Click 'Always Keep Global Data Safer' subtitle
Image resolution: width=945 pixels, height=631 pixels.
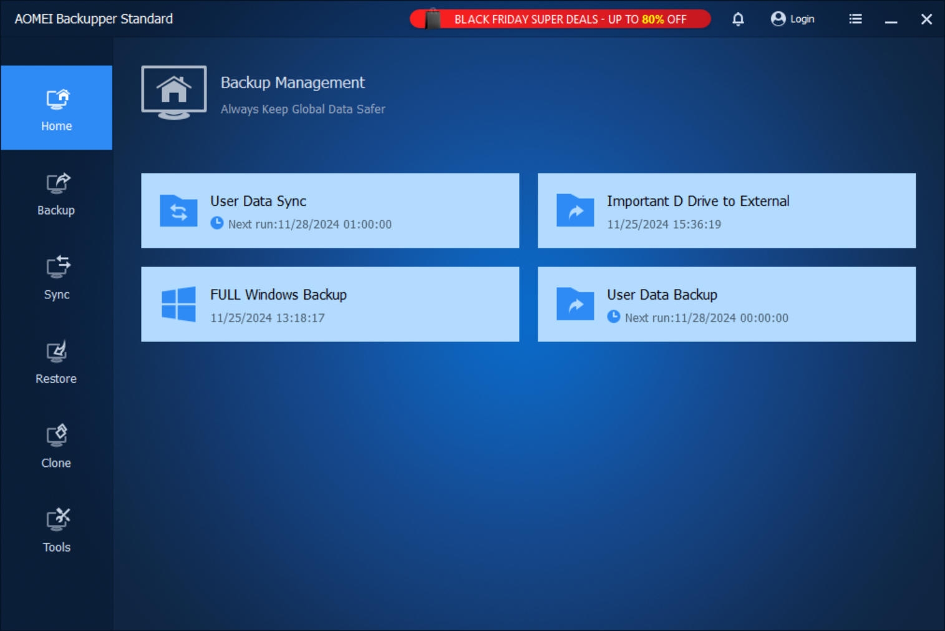303,109
